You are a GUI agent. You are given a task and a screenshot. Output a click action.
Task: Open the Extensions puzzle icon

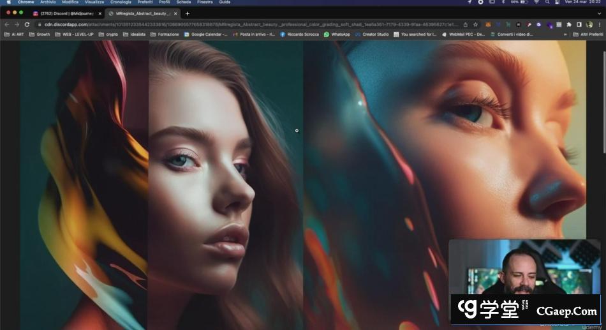568,24
